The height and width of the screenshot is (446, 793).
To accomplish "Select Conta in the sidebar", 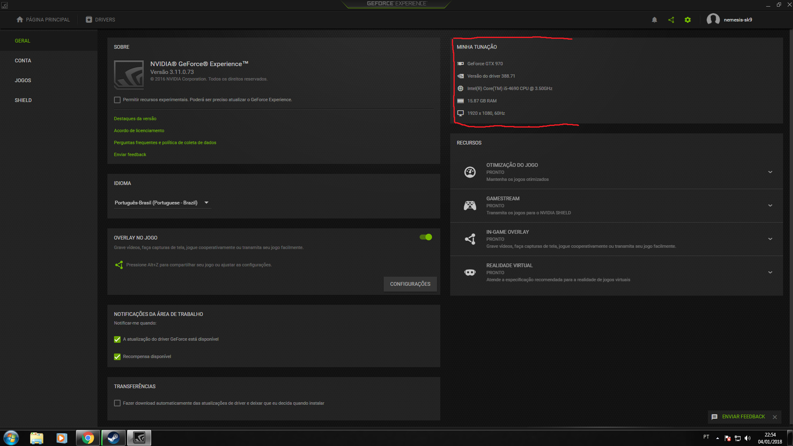I will click(49, 61).
